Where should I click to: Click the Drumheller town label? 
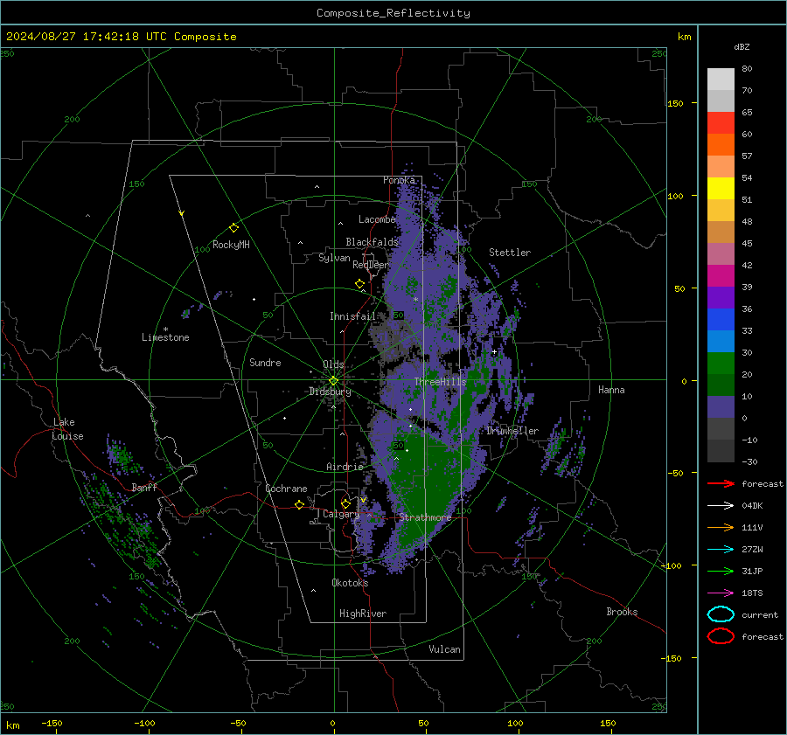[512, 431]
